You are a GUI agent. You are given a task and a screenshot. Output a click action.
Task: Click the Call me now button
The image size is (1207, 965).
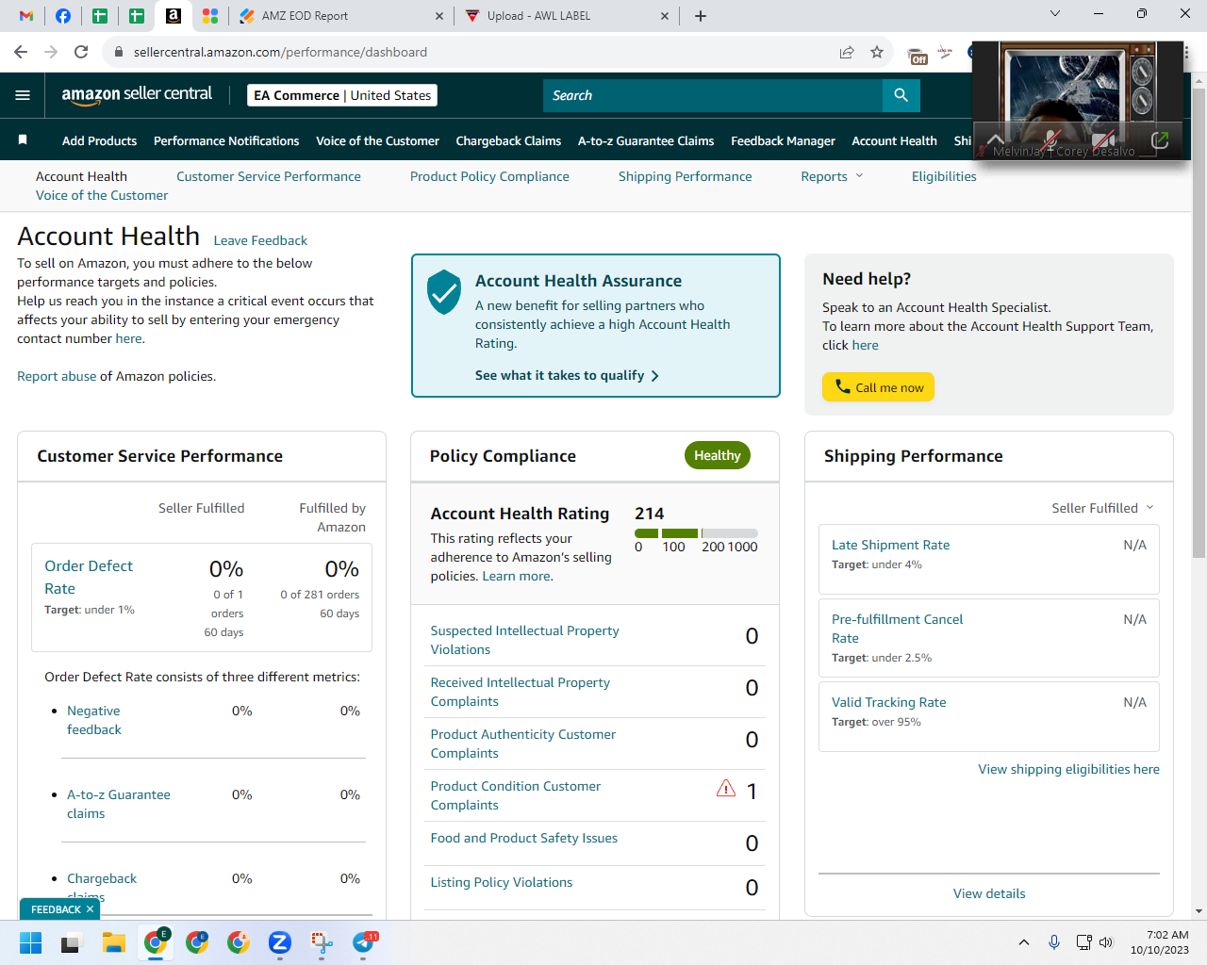[x=878, y=387]
